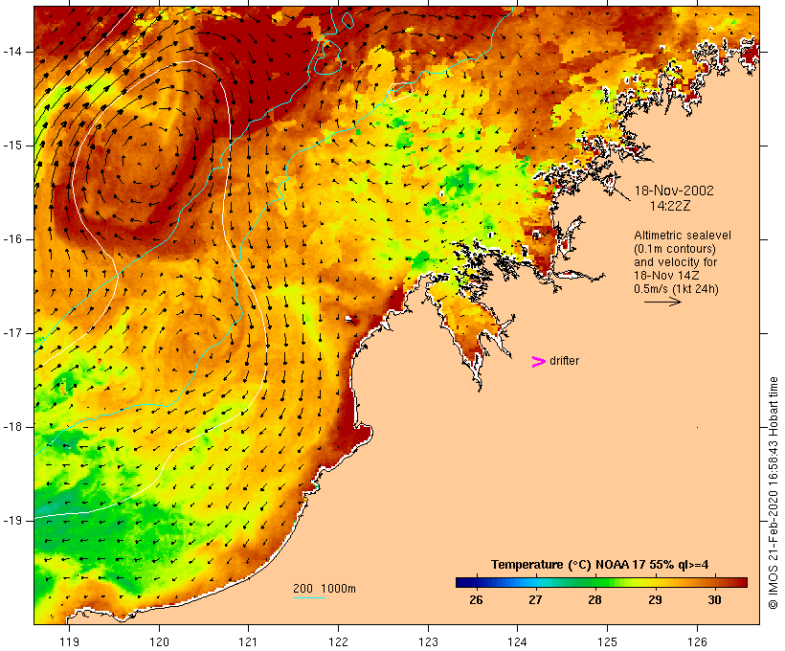The height and width of the screenshot is (651, 785).
Task: Click the temperature color bar
Action: pyautogui.click(x=601, y=582)
